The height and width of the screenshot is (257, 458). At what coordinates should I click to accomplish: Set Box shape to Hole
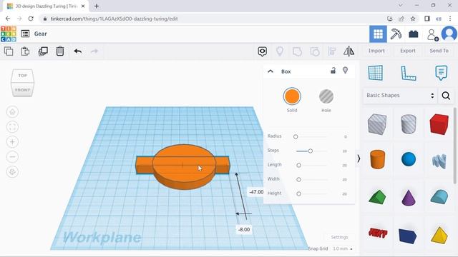coord(326,96)
